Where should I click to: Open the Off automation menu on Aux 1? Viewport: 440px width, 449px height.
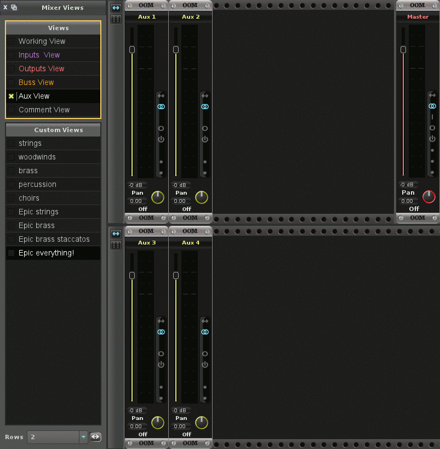tap(143, 209)
